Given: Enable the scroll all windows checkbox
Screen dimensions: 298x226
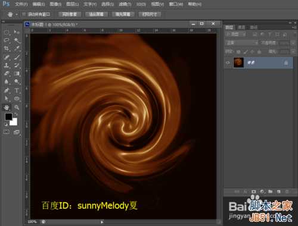Looking at the screenshot, I should click(24, 14).
